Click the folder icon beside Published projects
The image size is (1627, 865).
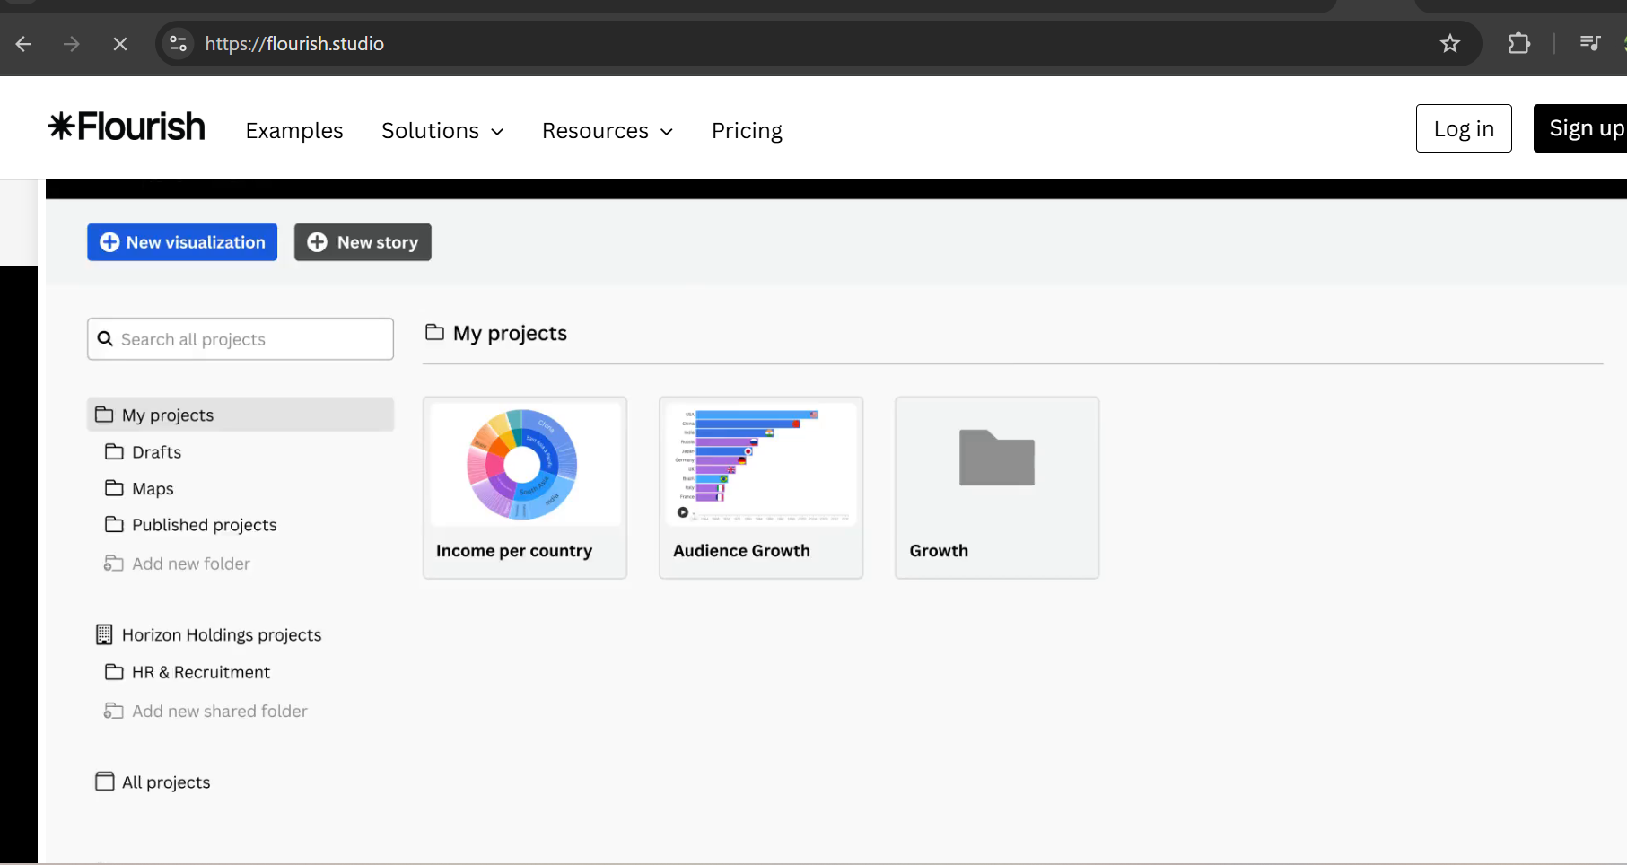[114, 524]
